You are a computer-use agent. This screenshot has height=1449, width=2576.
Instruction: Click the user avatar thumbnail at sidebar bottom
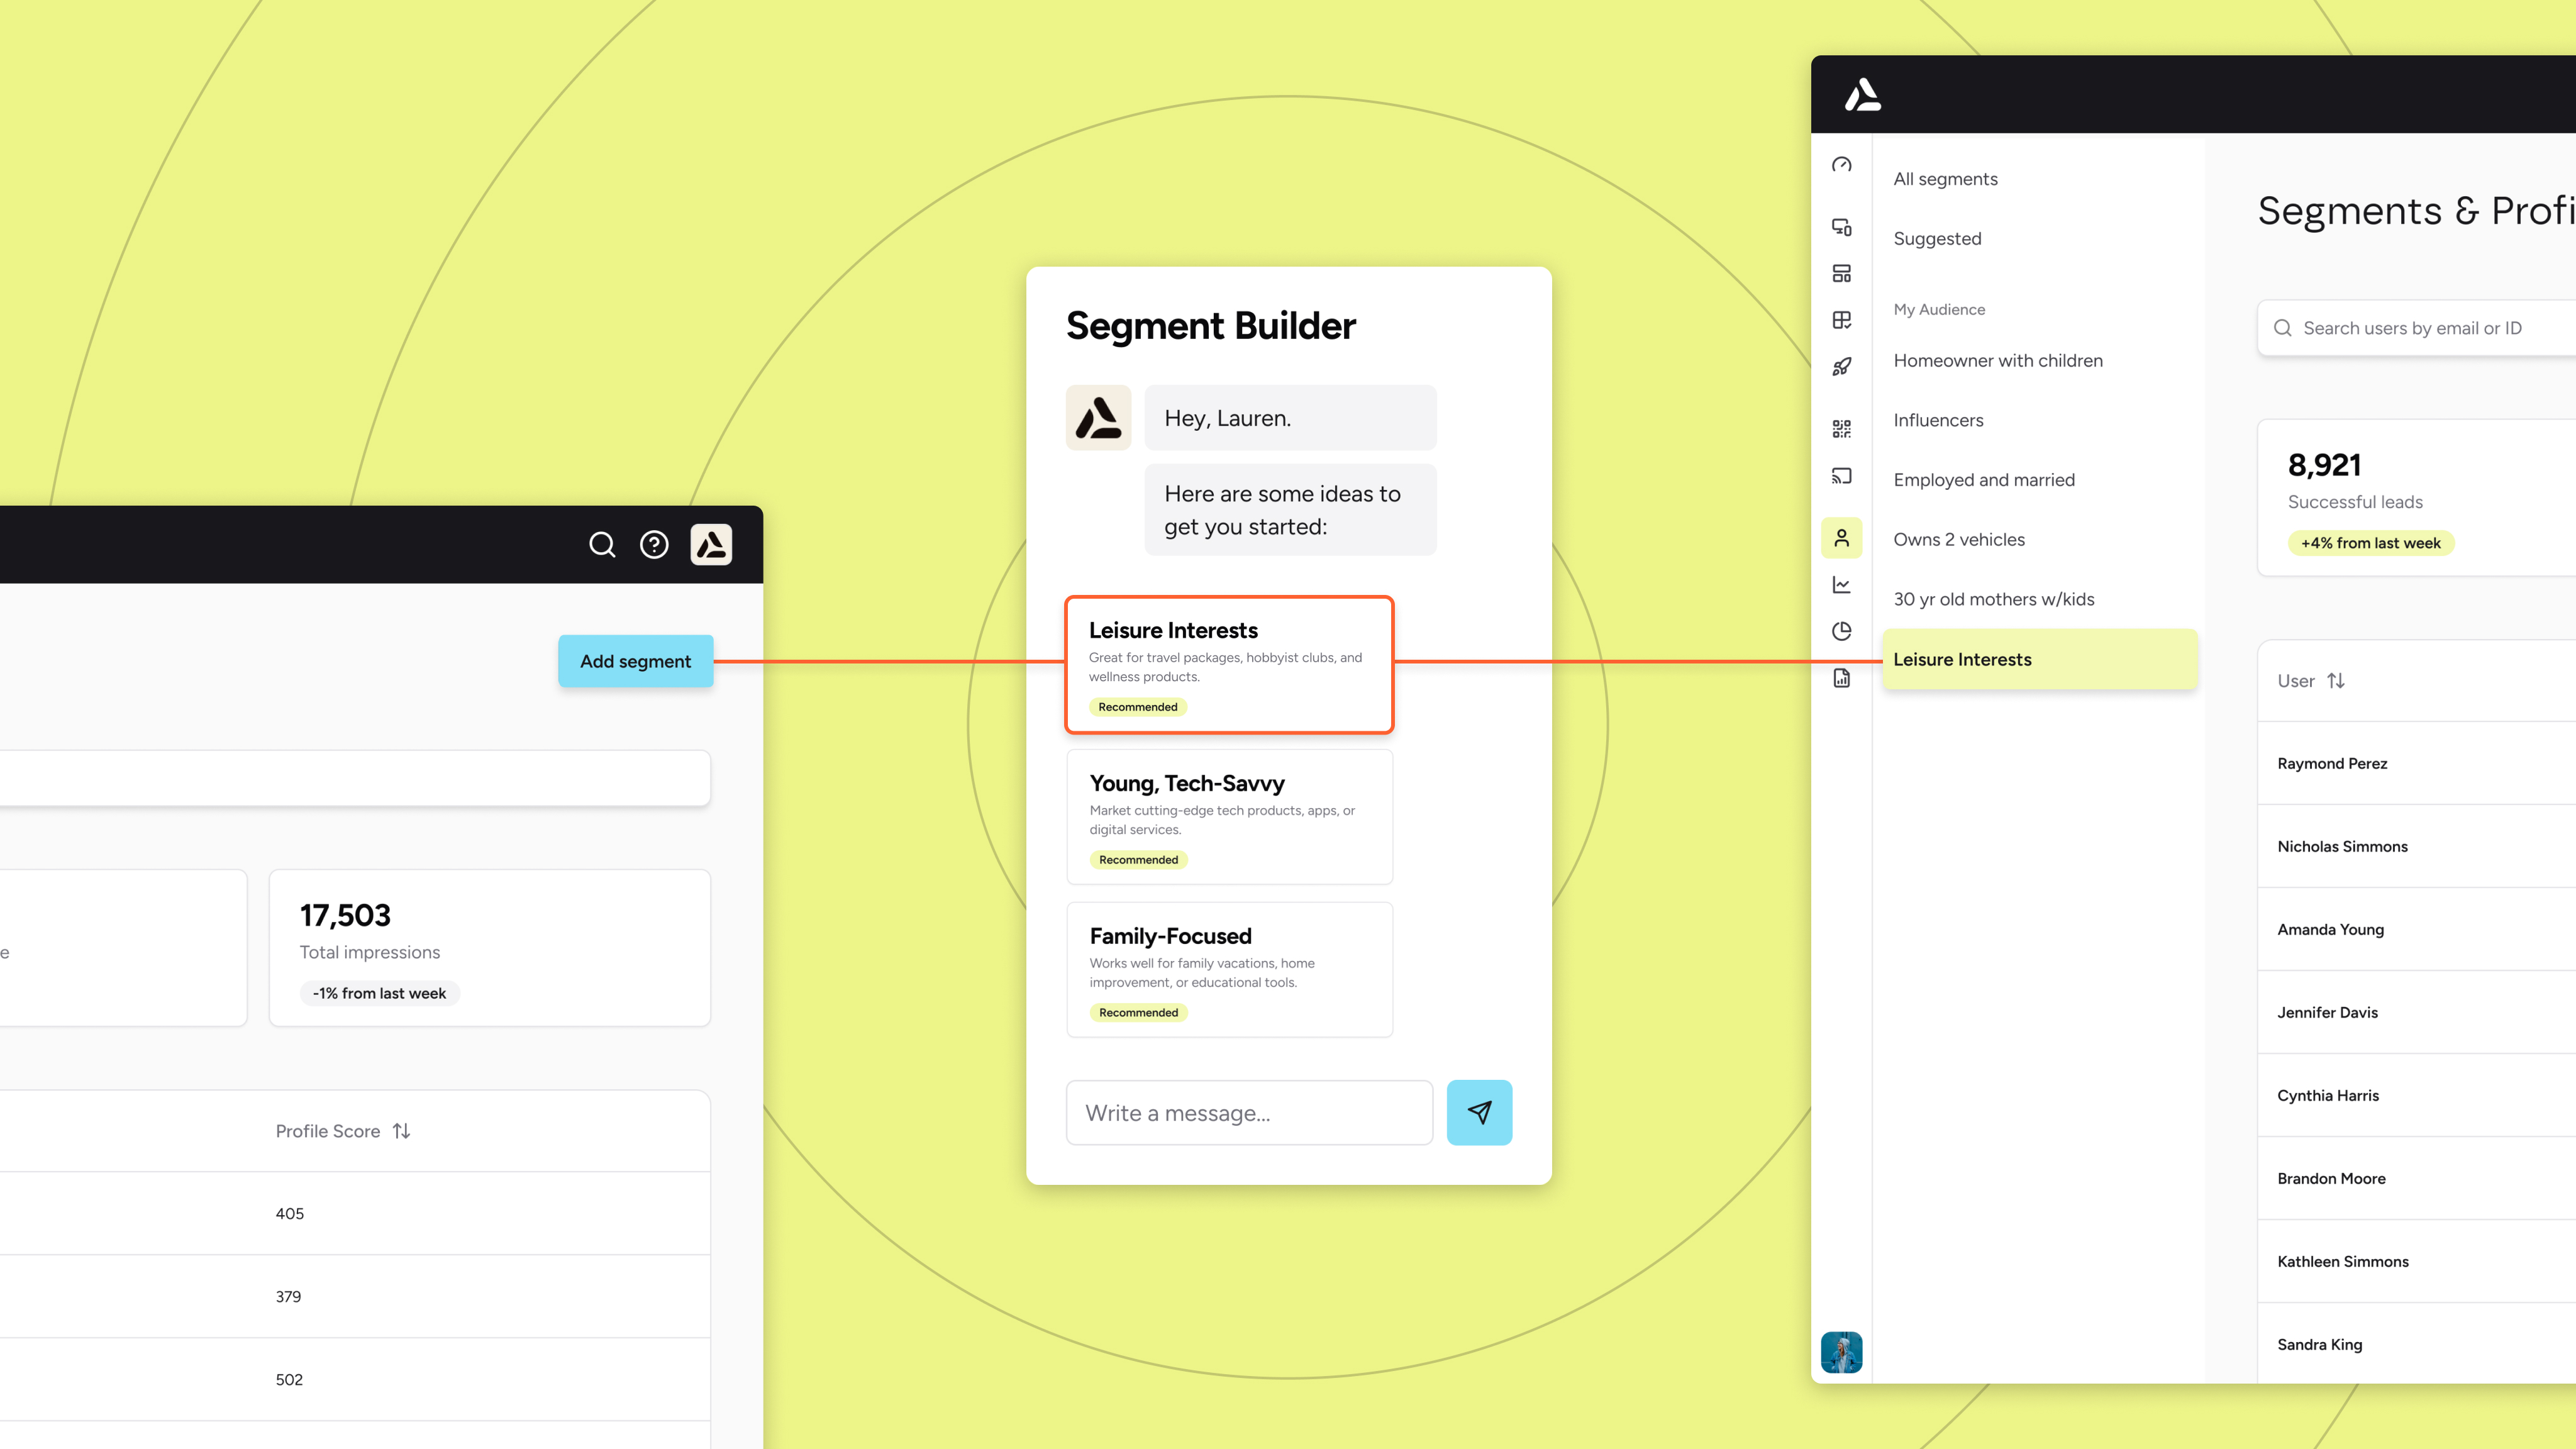point(1841,1352)
